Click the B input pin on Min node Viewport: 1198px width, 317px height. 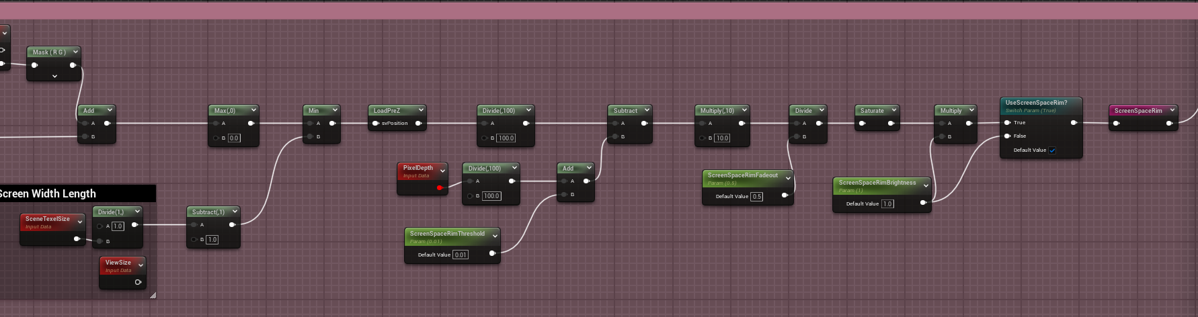(311, 137)
